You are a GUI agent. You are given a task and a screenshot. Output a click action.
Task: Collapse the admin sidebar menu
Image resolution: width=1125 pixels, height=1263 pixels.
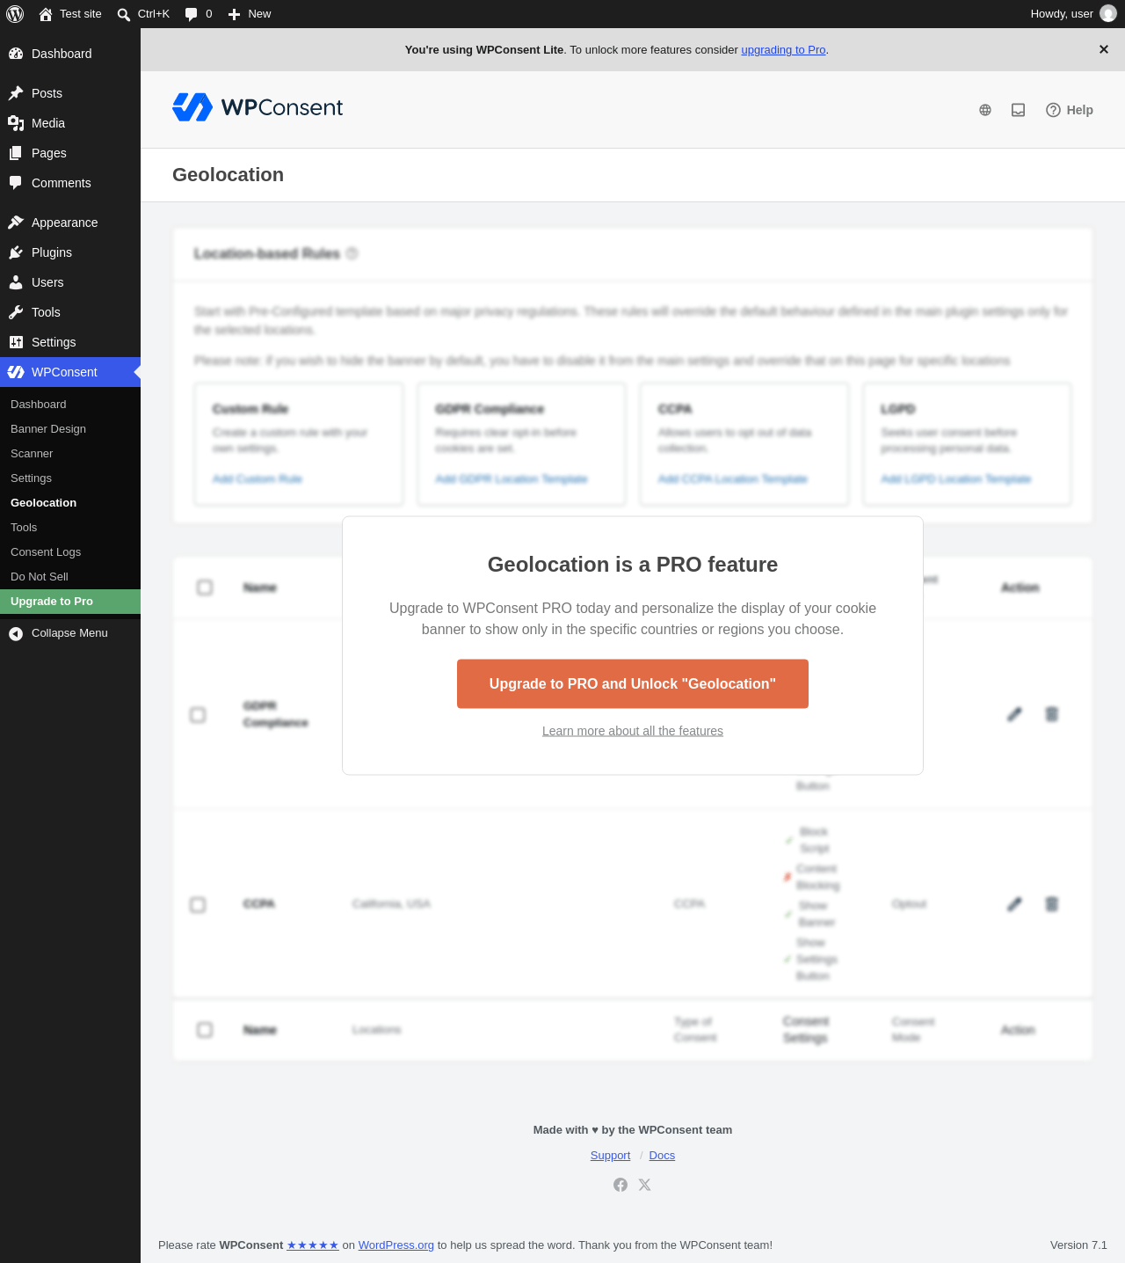[70, 633]
